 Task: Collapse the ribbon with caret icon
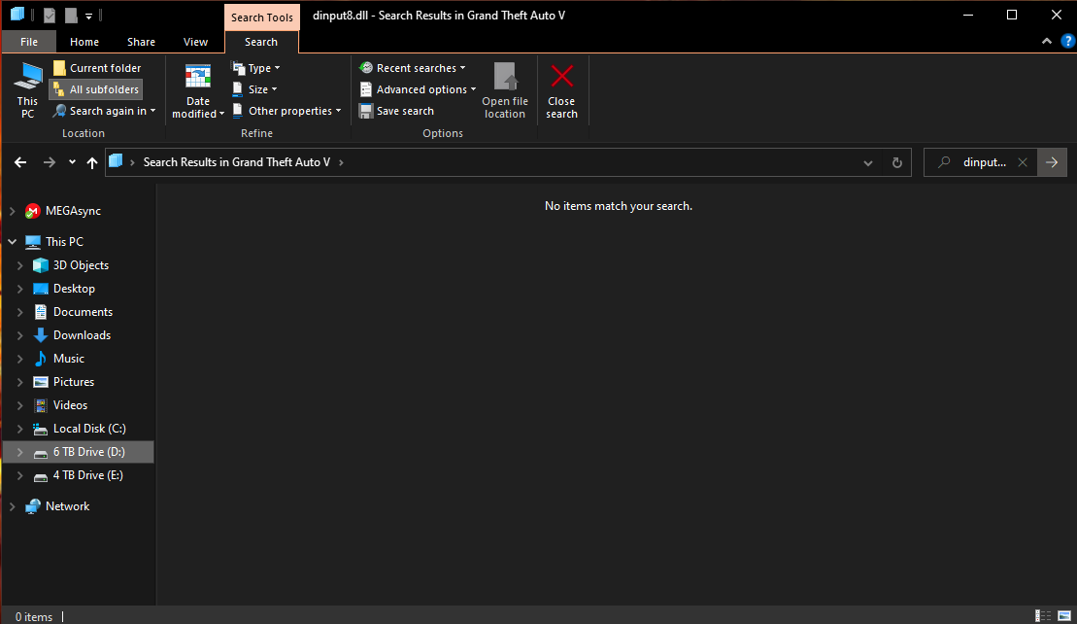(1047, 41)
